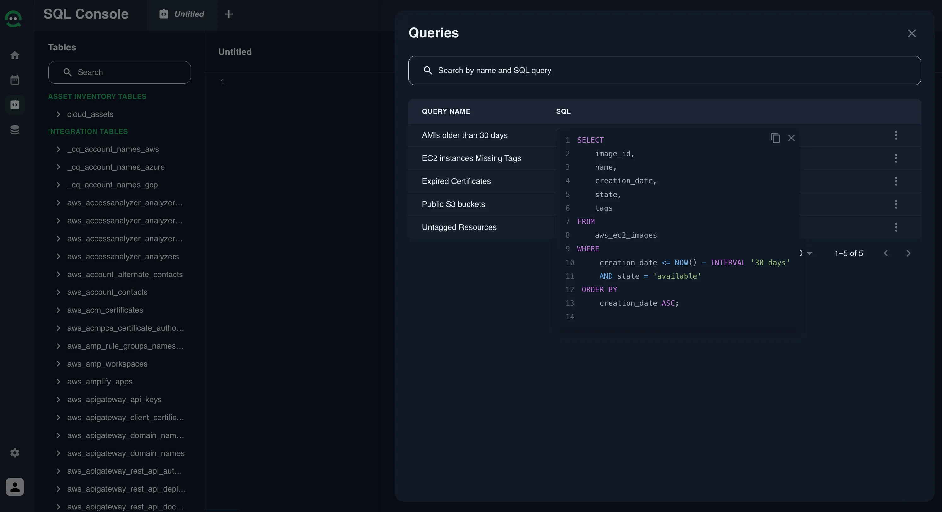Open the settings gear in sidebar
Viewport: 942px width, 512px height.
(x=14, y=453)
